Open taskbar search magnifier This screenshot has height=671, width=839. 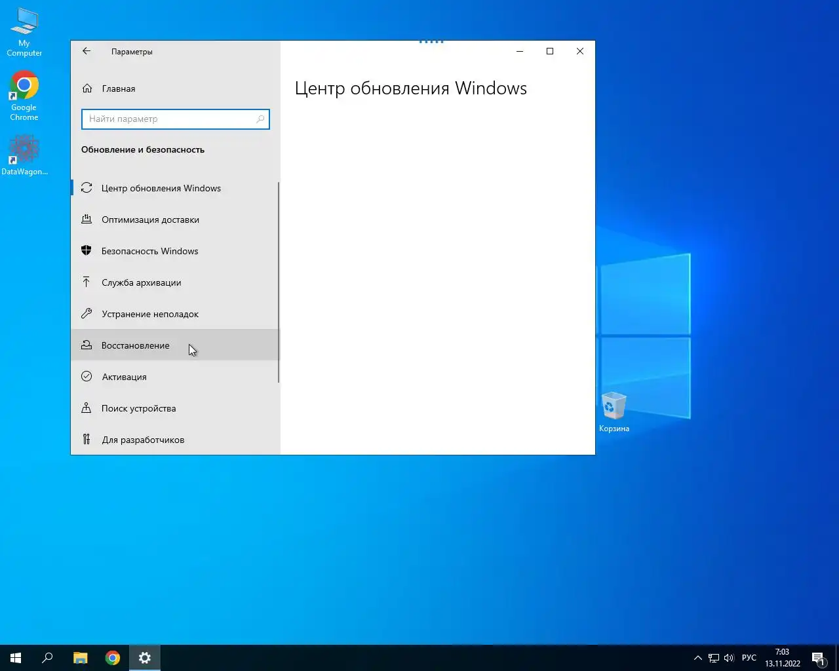pyautogui.click(x=47, y=658)
